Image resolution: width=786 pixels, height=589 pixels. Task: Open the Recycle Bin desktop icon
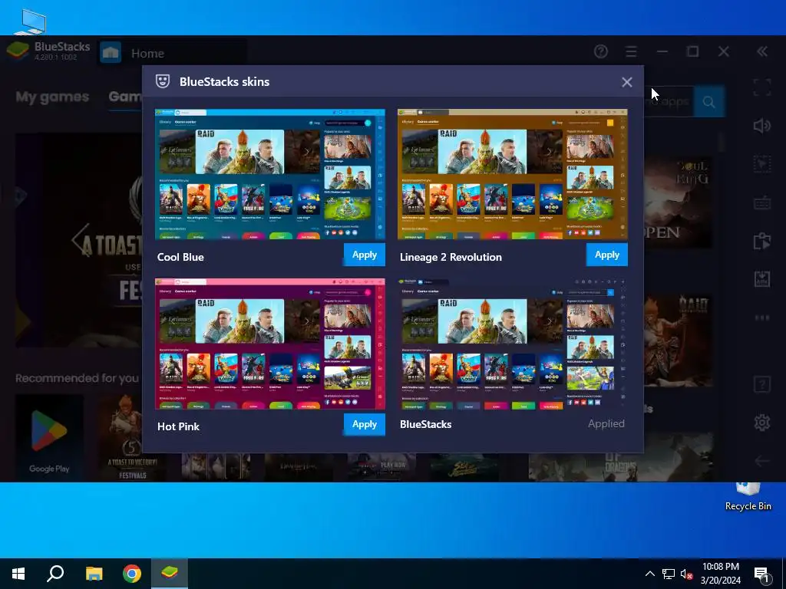pos(748,497)
